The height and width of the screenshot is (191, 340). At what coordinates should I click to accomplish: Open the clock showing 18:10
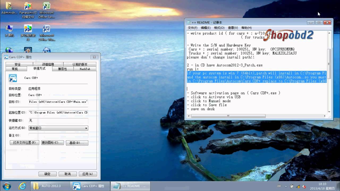322,186
